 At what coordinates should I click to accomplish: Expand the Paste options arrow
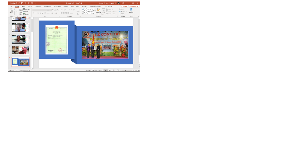coord(11,13)
